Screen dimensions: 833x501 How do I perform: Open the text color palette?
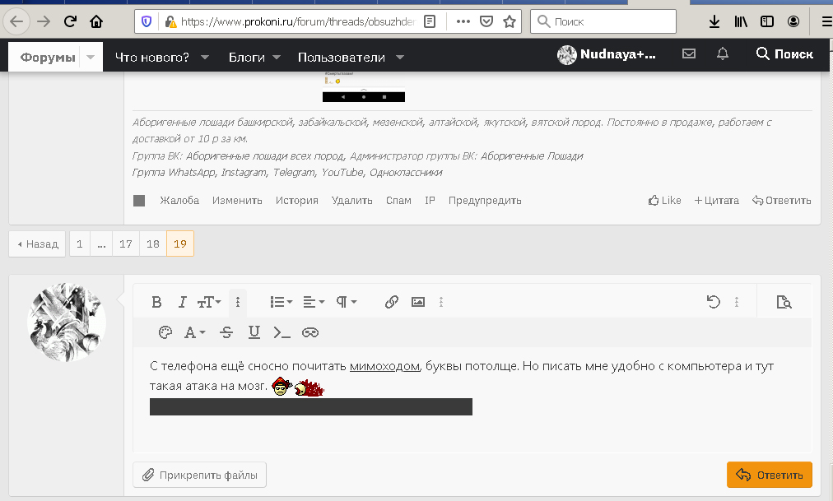click(x=165, y=332)
